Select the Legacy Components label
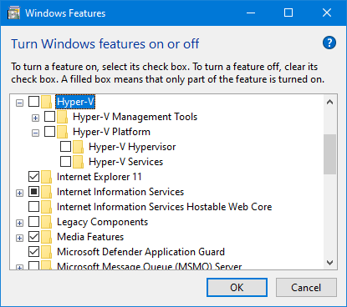 (x=102, y=222)
